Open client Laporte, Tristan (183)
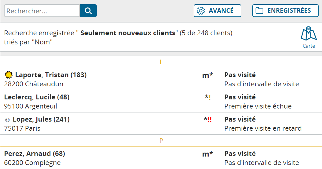This screenshot has height=169, width=322. [51, 75]
